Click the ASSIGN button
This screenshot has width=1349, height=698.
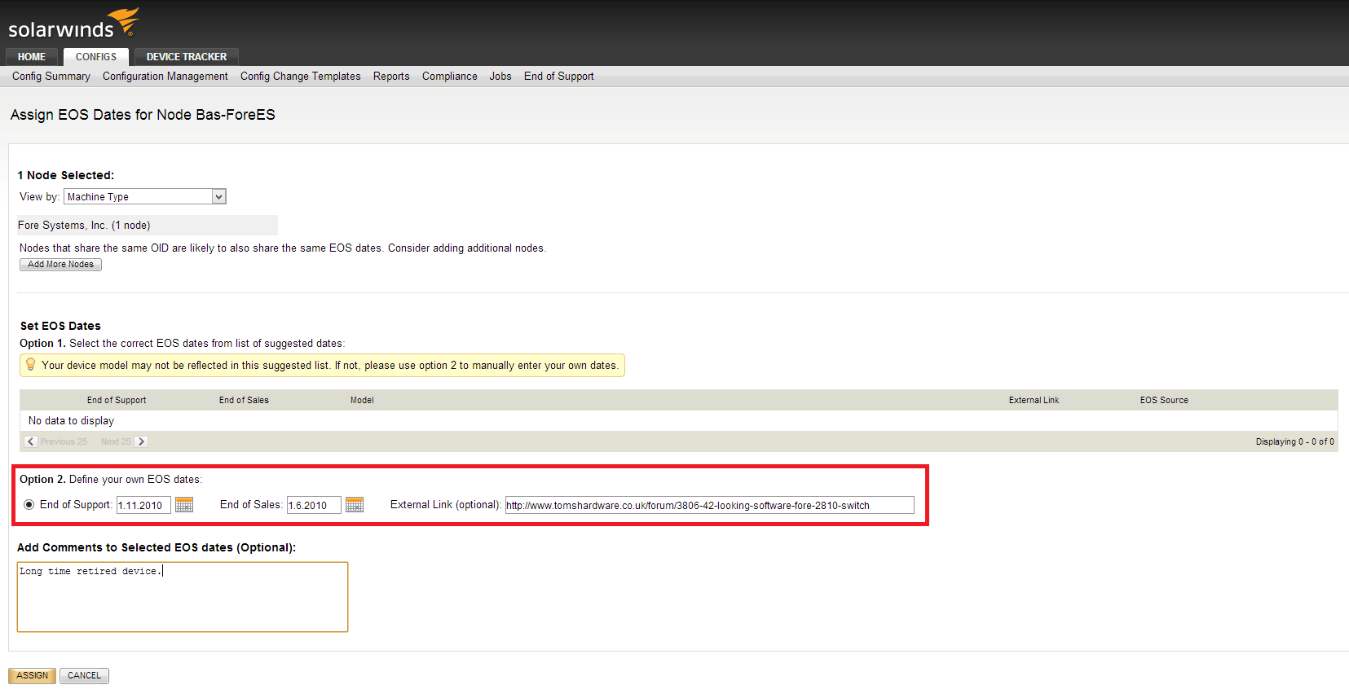[x=33, y=676]
